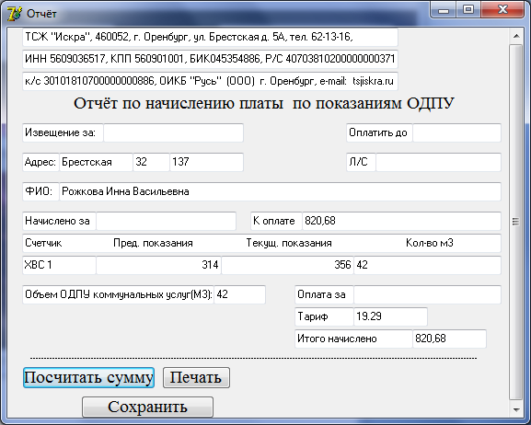The width and height of the screenshot is (531, 425).
Task: Click the ТСЖ "Искра" address header line
Action: [x=210, y=37]
